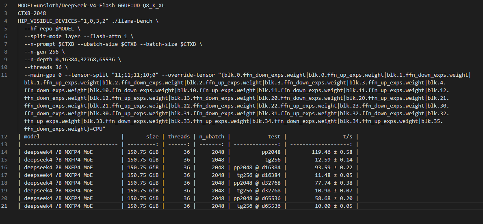Click the 'tg256 @ d16384' test cell
This screenshot has width=483, height=224.
[x=259, y=175]
